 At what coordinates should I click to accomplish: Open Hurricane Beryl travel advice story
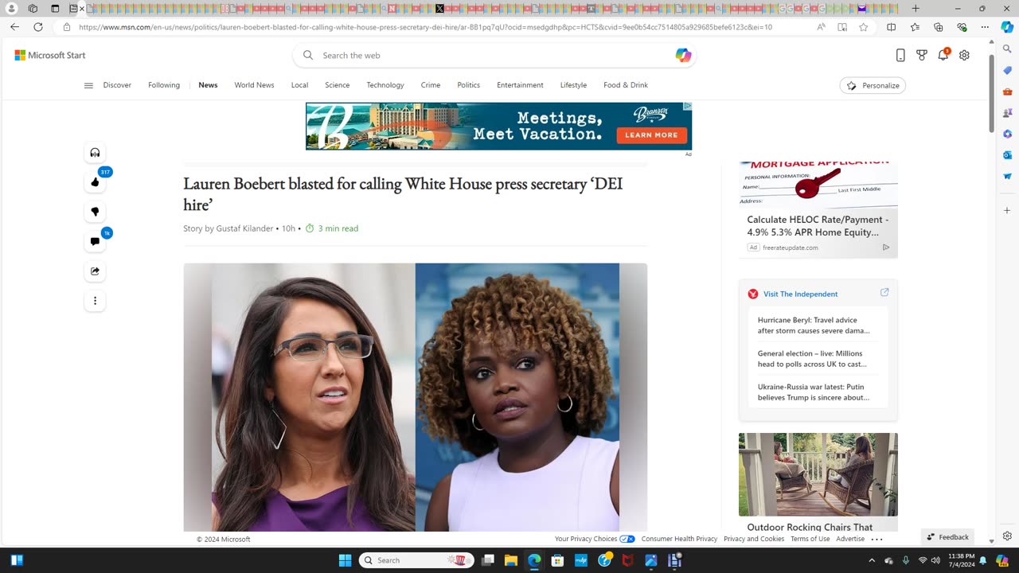coord(814,325)
